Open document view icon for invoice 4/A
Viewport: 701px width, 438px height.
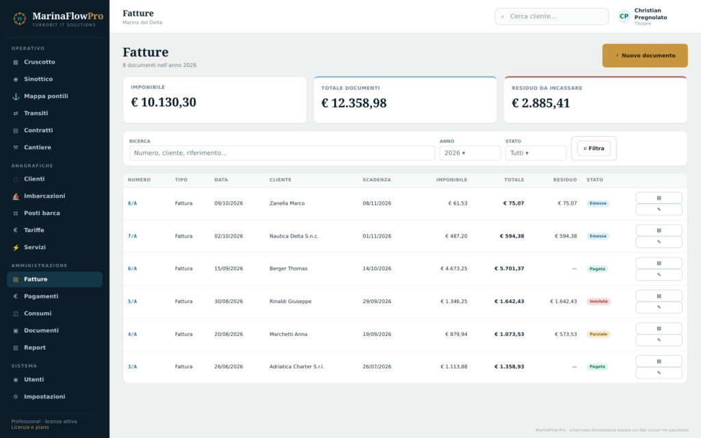[659, 328]
